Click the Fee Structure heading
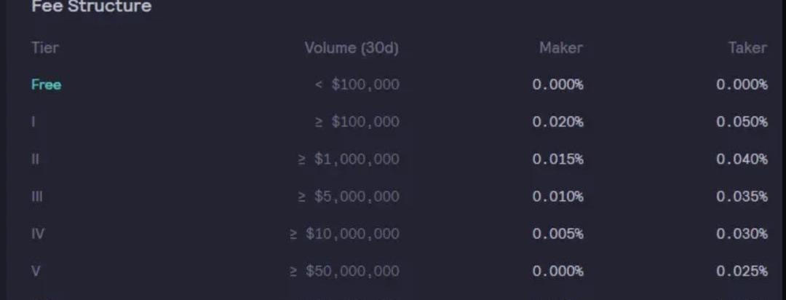 (x=91, y=7)
